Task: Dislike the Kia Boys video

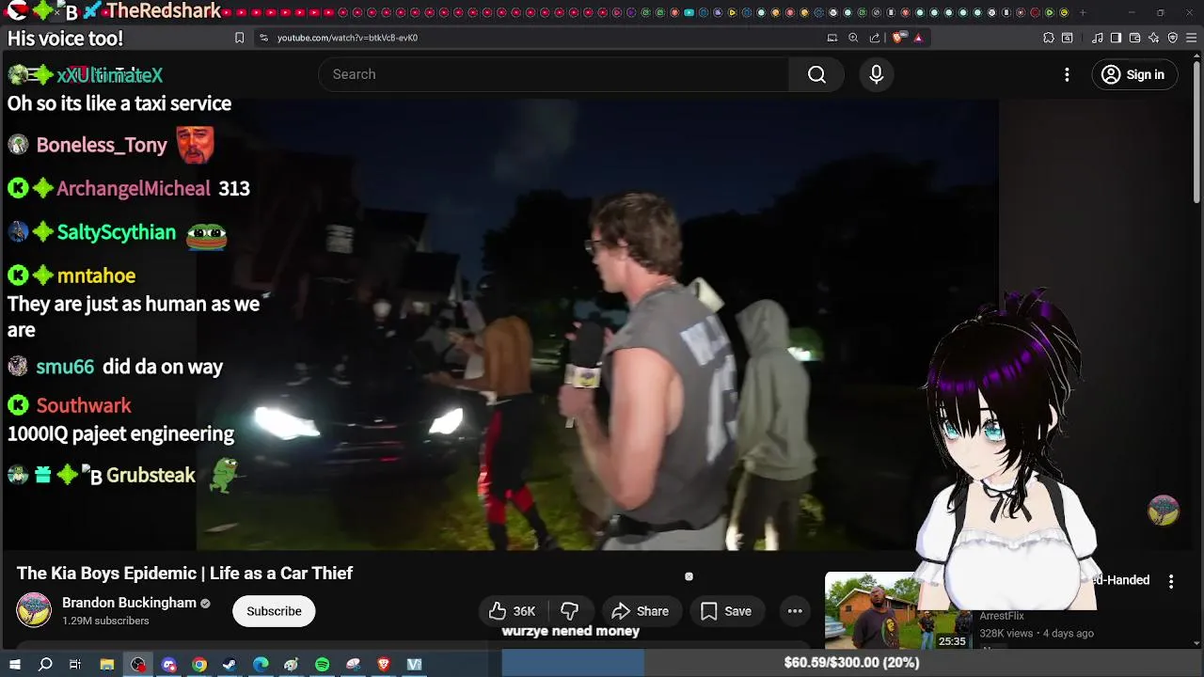Action: pos(570,611)
